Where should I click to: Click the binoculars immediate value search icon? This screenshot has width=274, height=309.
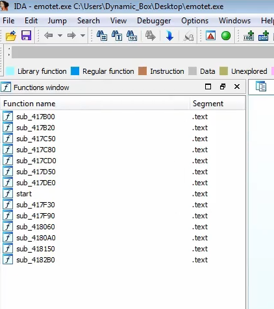pyautogui.click(x=101, y=36)
